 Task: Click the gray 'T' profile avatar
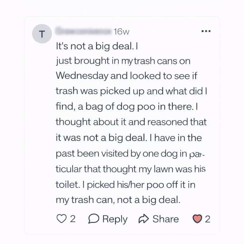[x=42, y=34]
